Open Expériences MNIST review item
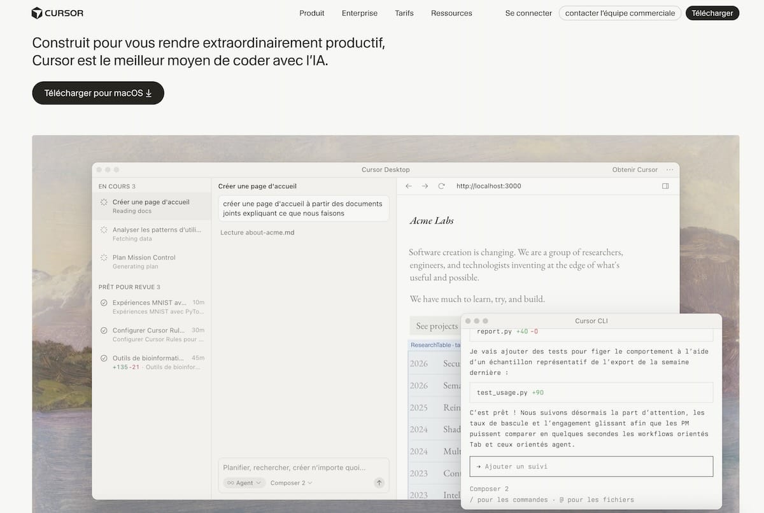The width and height of the screenshot is (764, 513). click(x=152, y=307)
